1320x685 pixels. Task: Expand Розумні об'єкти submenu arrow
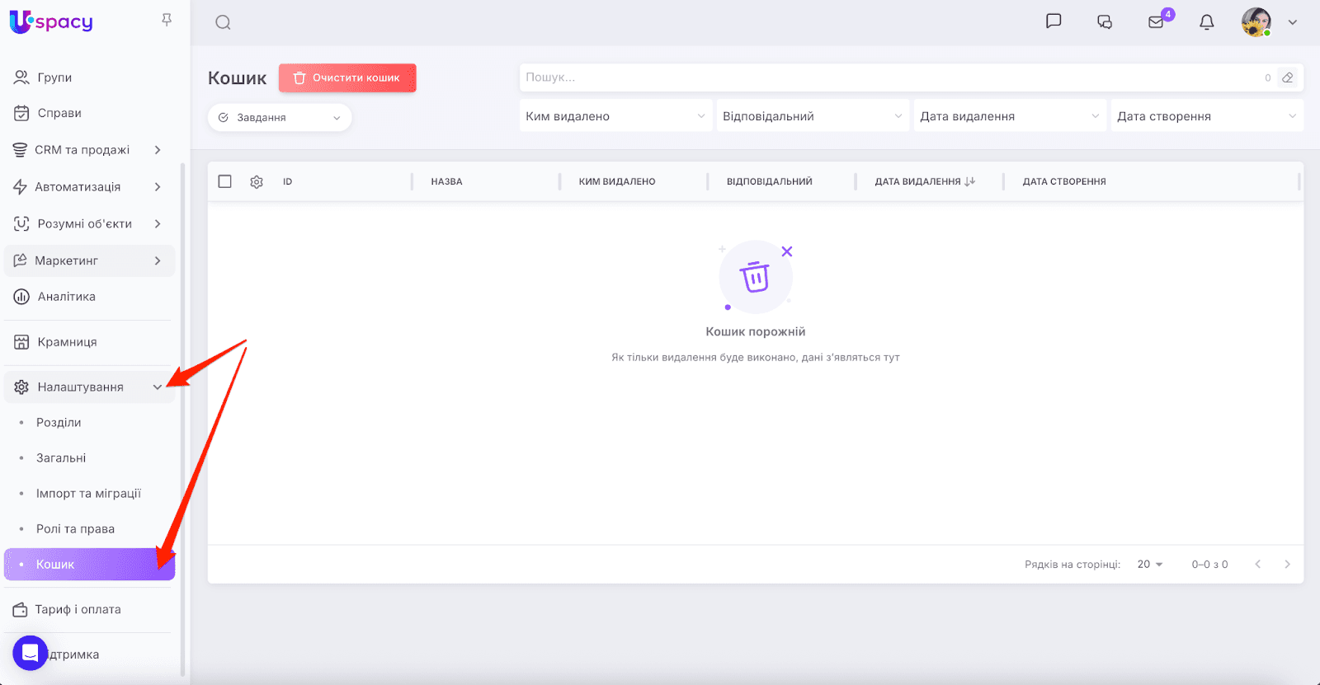158,224
